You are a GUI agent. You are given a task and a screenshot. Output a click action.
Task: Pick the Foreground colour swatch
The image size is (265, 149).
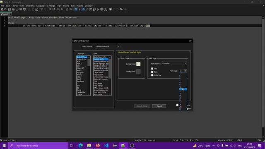point(138,64)
